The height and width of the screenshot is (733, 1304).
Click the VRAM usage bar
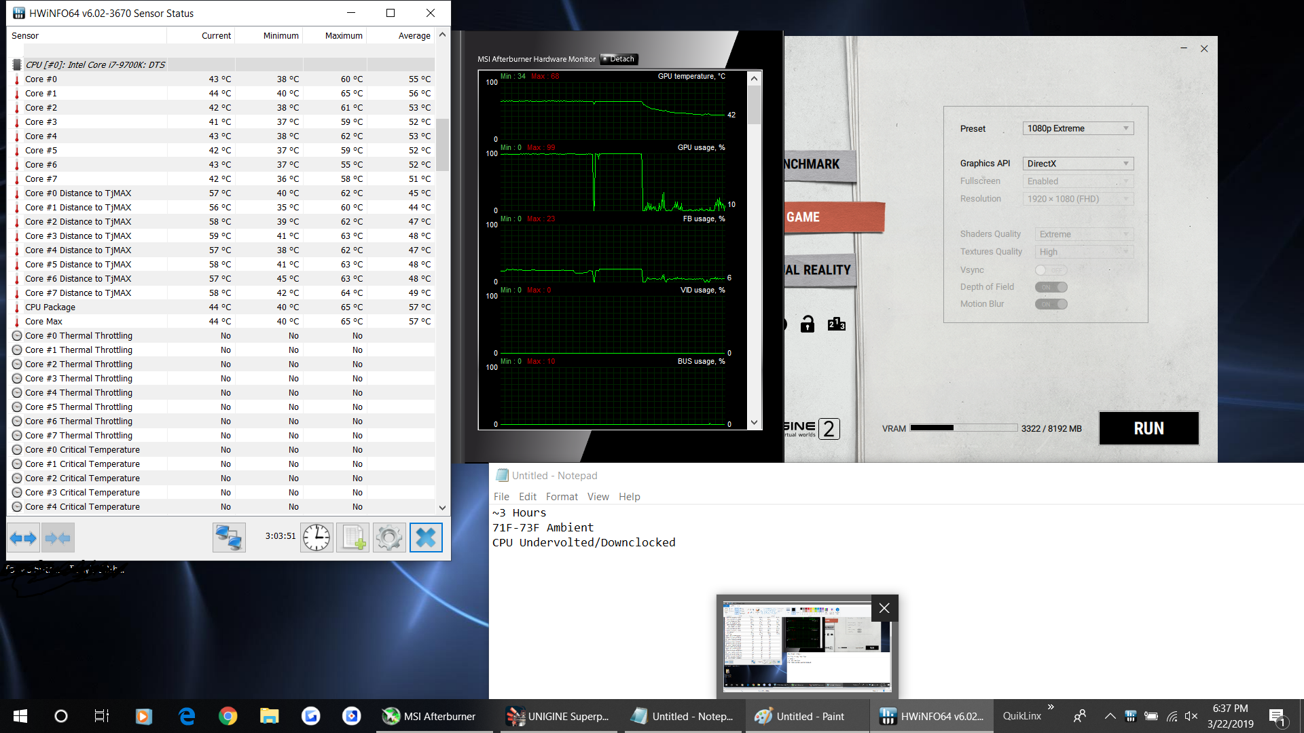pos(964,428)
